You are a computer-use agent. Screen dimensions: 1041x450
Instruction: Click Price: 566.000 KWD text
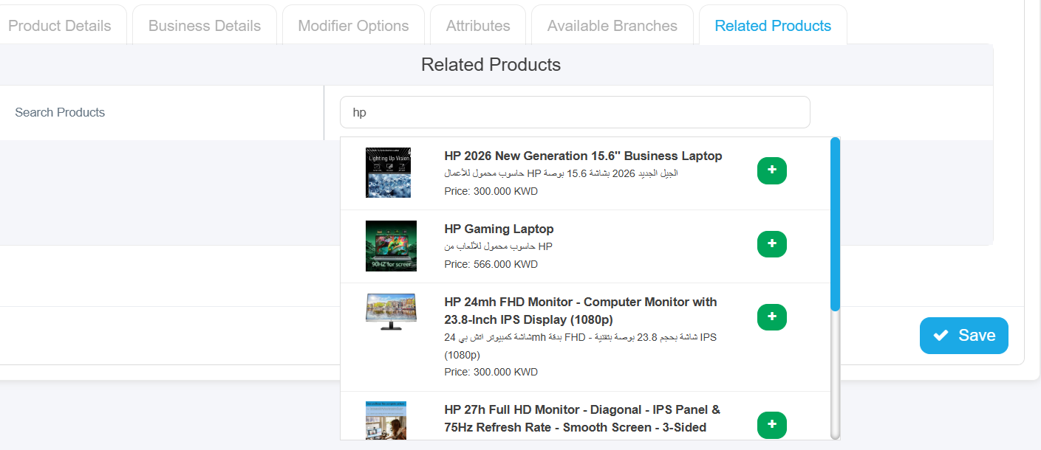491,264
